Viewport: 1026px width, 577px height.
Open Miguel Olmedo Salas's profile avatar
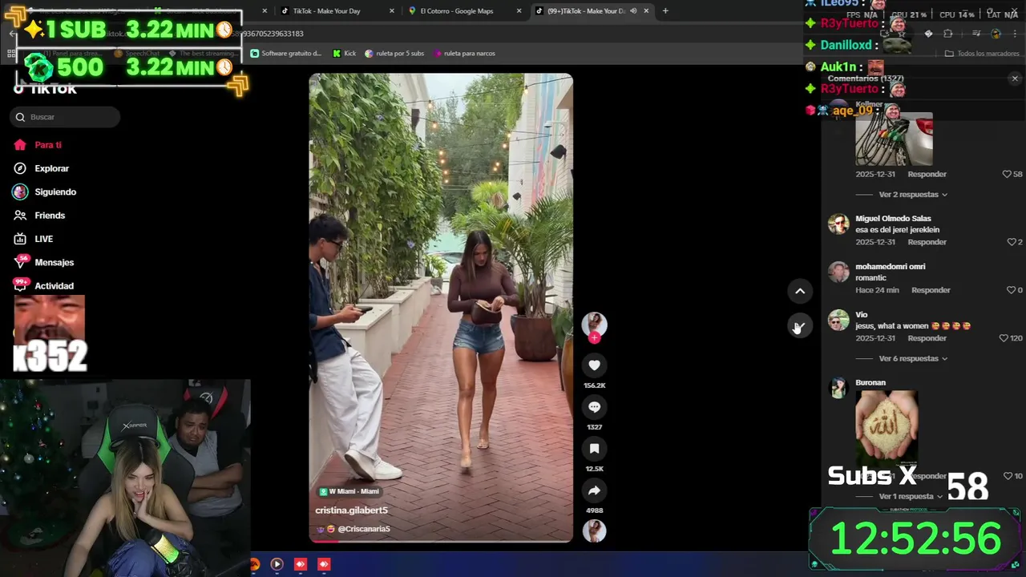point(838,224)
